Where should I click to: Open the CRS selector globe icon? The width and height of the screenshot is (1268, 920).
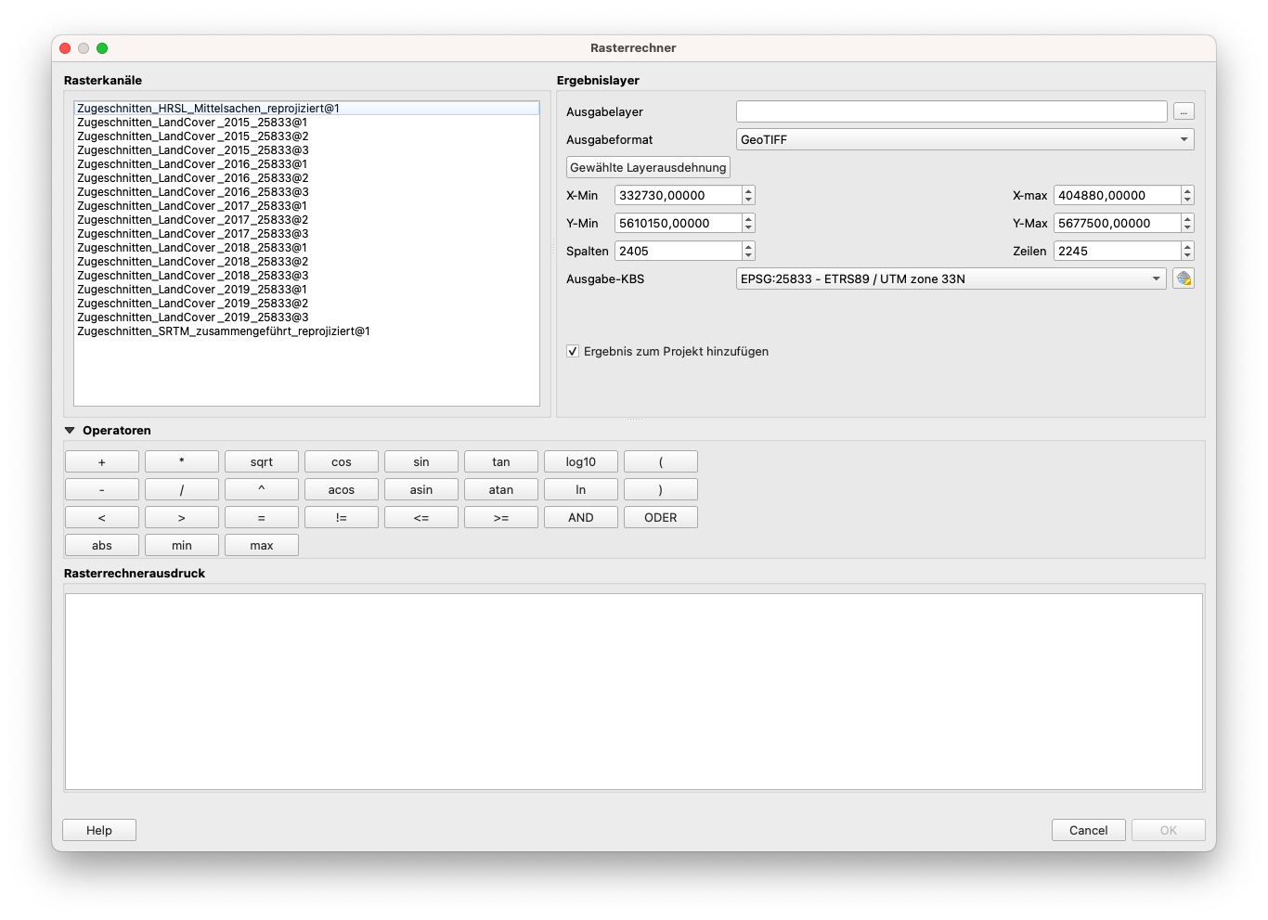tap(1184, 279)
